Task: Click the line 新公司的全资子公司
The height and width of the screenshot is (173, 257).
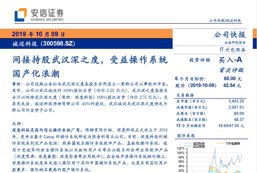Action: pyautogui.click(x=34, y=110)
